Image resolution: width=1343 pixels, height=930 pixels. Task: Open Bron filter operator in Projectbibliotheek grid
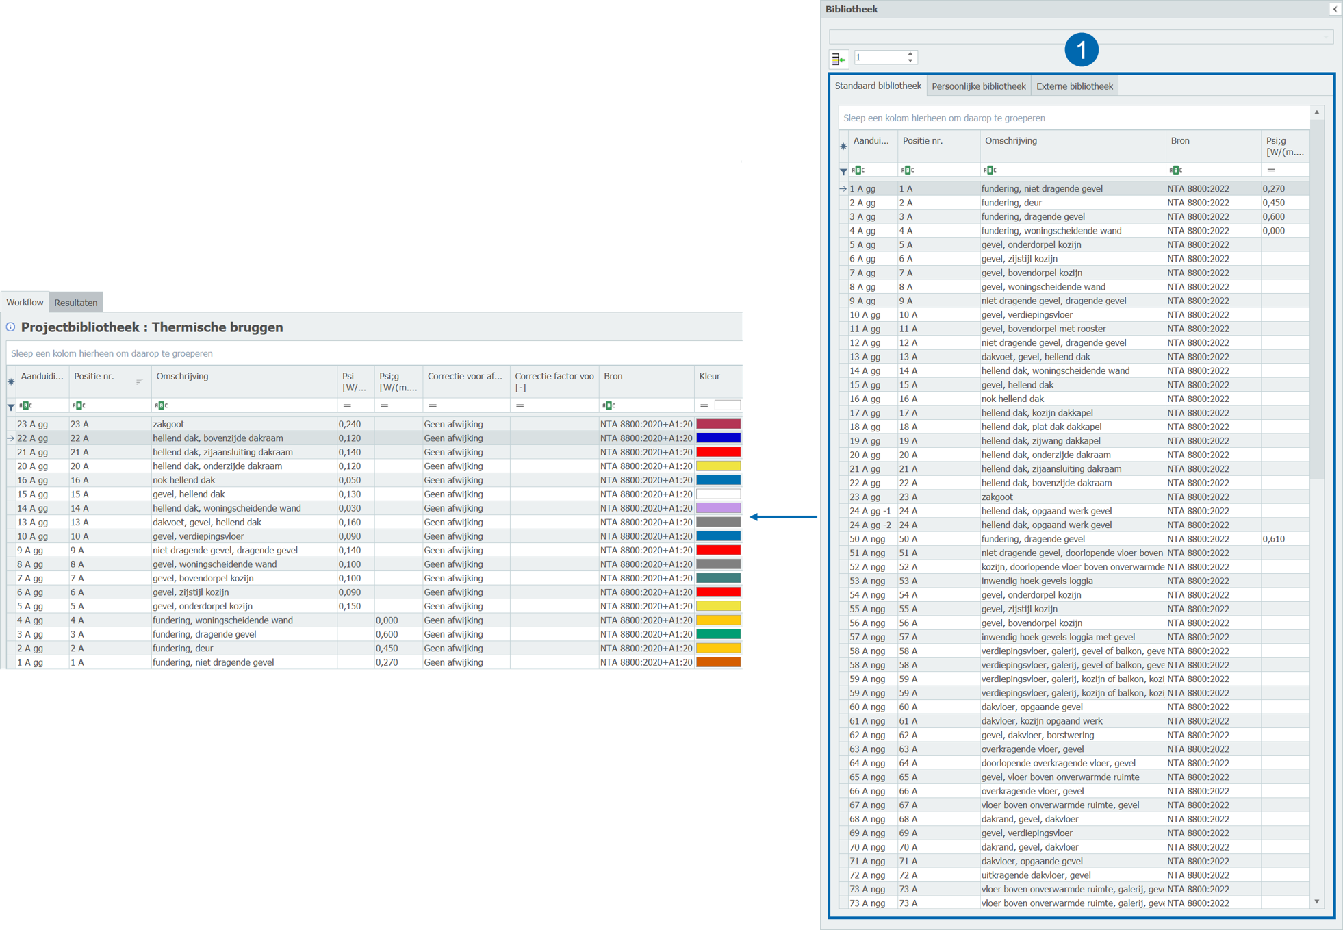609,405
